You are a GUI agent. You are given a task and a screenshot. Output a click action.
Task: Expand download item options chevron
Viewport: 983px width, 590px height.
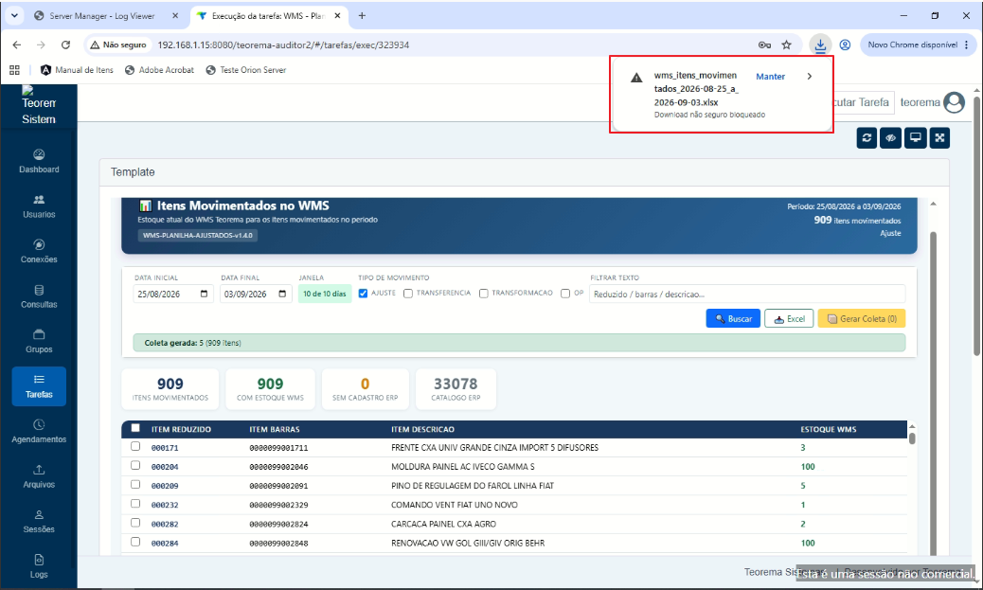pyautogui.click(x=810, y=76)
